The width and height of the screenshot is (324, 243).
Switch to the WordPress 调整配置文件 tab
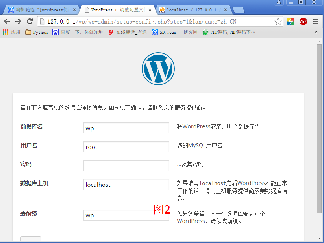tap(118, 10)
